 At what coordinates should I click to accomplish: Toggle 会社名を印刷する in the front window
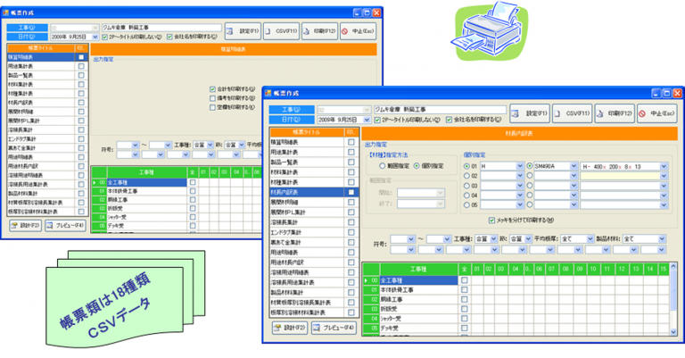(449, 120)
